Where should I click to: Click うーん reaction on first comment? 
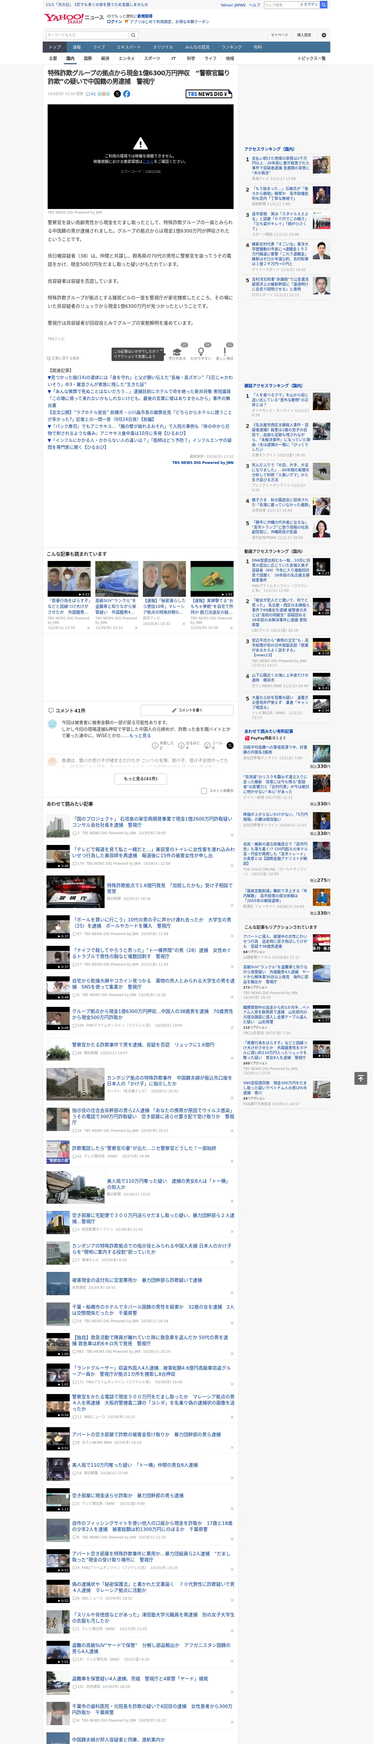[x=214, y=745]
